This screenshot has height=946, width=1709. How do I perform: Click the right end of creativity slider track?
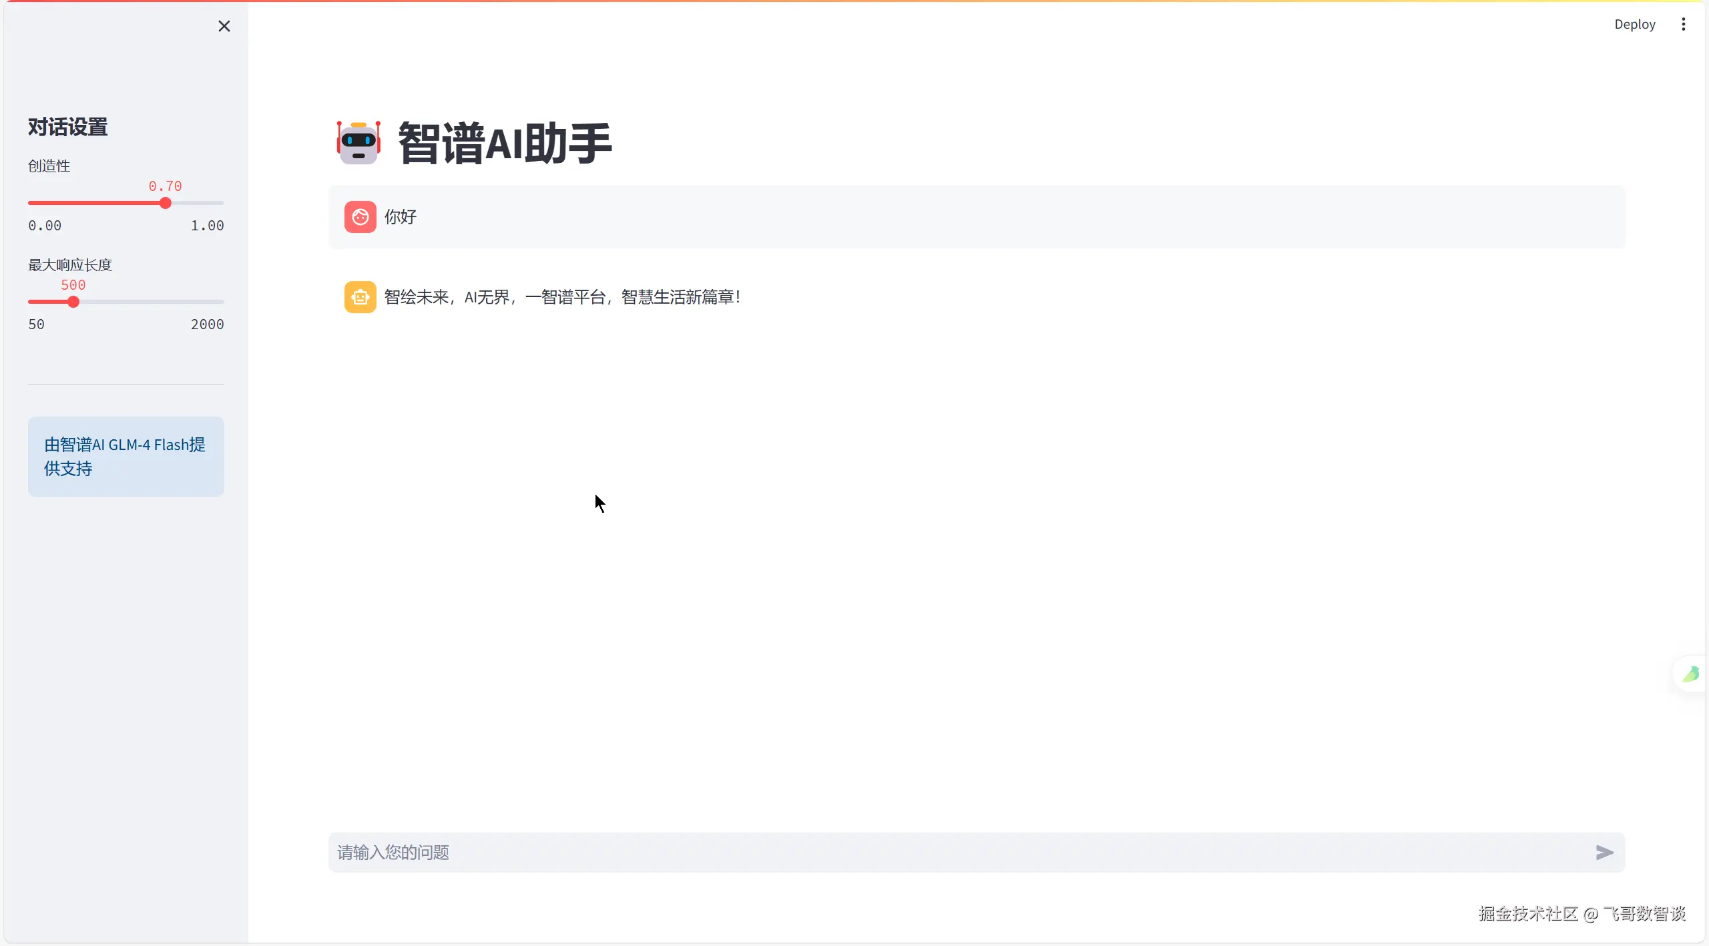coord(222,203)
